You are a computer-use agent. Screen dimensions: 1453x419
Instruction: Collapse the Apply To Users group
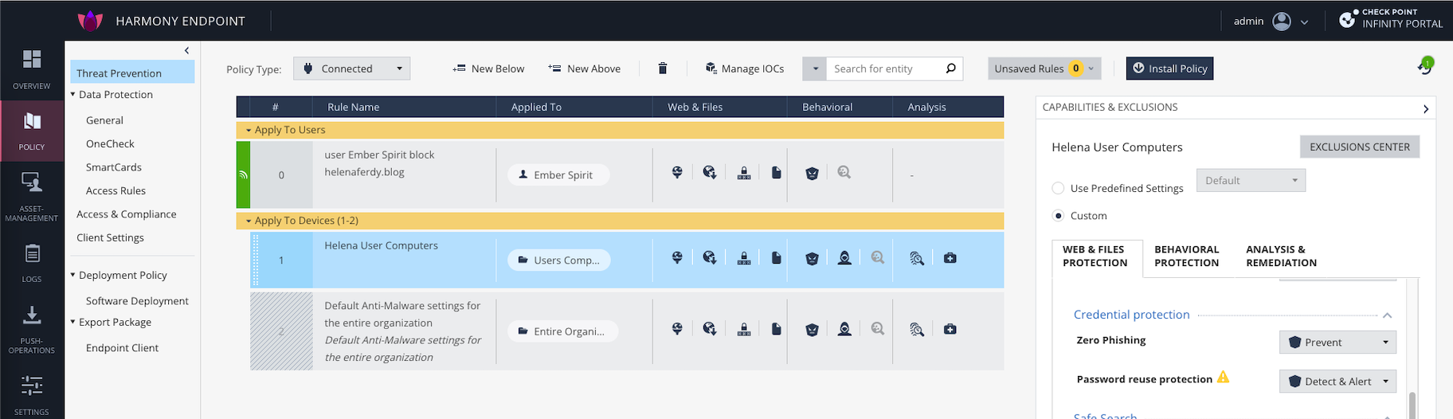click(249, 130)
